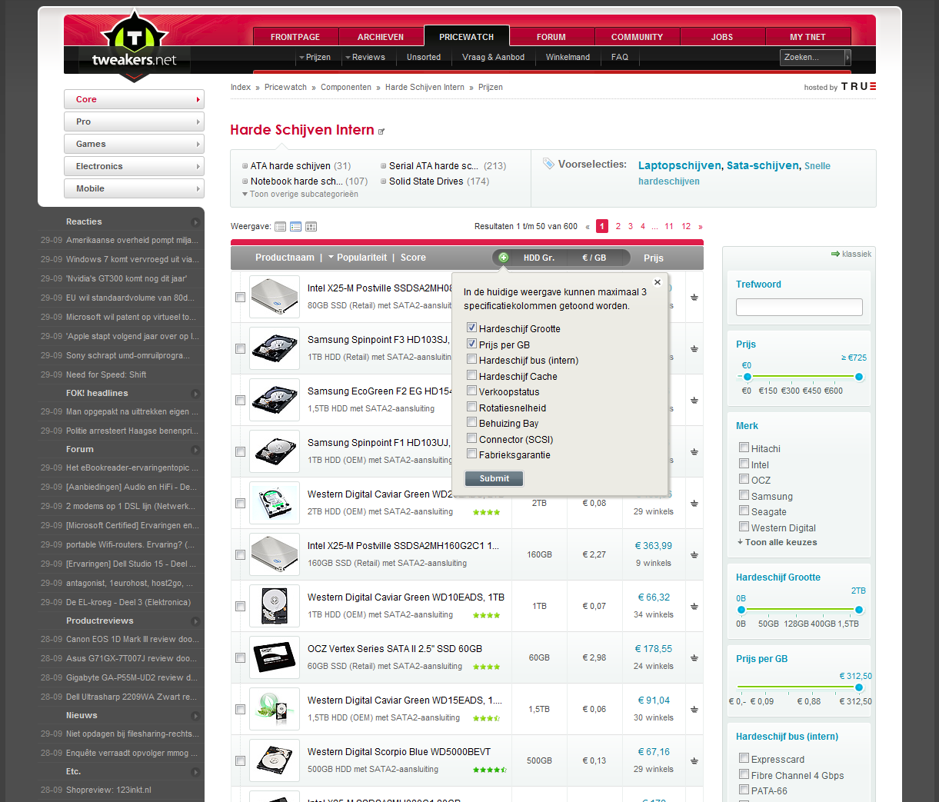
Task: Switch to the FORUM tab
Action: [551, 37]
